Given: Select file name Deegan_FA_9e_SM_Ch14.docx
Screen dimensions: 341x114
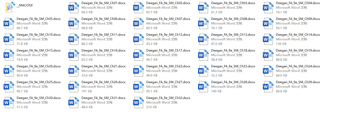Looking at the screenshot, I should (x=298, y=35).
